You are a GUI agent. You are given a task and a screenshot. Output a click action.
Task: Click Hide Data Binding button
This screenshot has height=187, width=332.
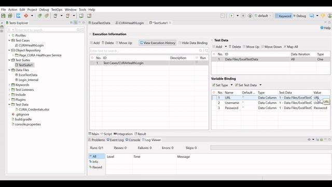pos(193,43)
